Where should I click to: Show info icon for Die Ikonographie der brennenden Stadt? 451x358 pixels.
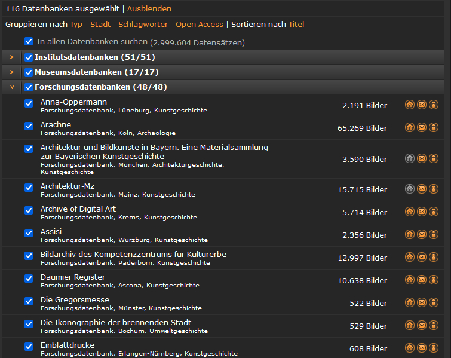(x=434, y=325)
